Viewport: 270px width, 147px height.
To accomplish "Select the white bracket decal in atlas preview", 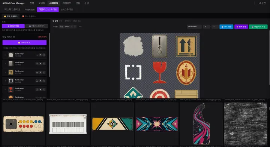I will click(133, 72).
